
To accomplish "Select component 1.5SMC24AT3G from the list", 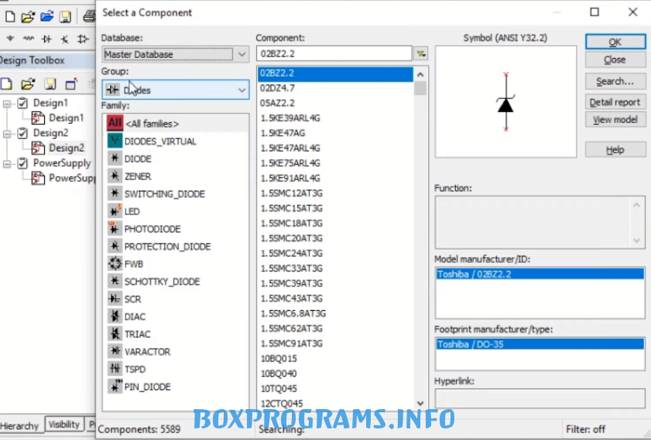I will 290,253.
